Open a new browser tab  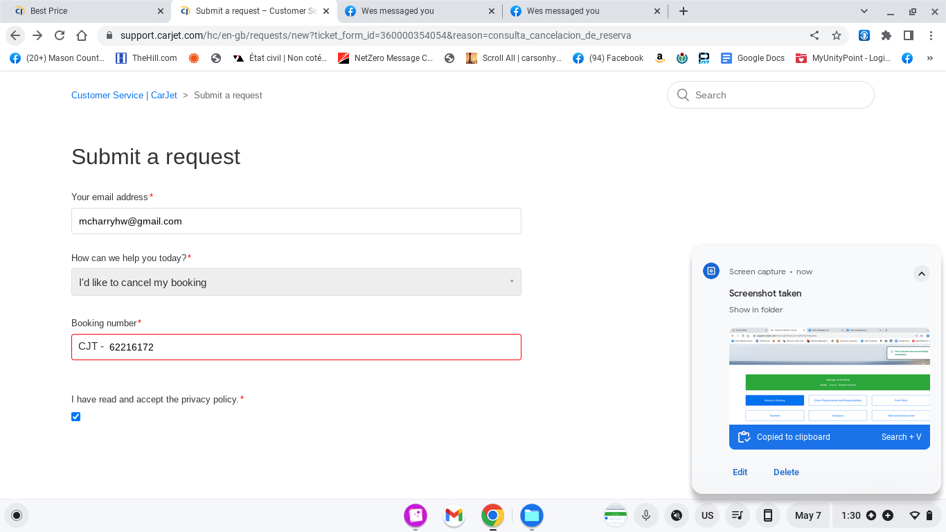[x=684, y=11]
